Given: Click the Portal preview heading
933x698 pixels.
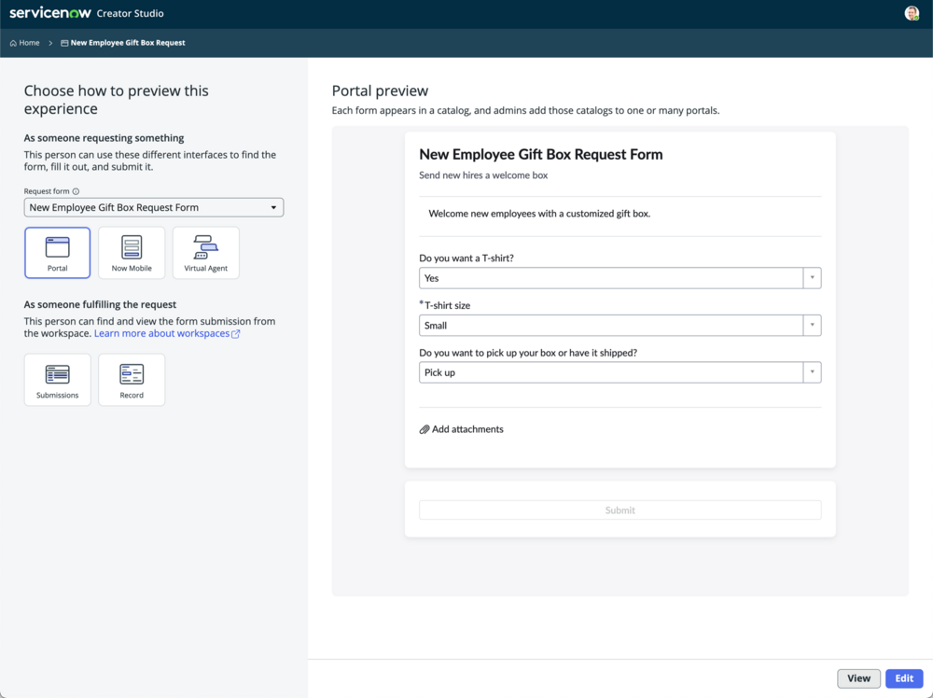Looking at the screenshot, I should point(380,91).
